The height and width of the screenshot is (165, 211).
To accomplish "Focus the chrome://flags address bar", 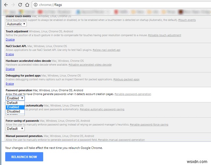I will click(x=121, y=5).
